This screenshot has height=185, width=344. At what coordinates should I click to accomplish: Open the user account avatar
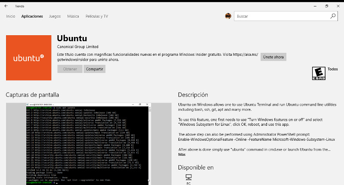228,16
